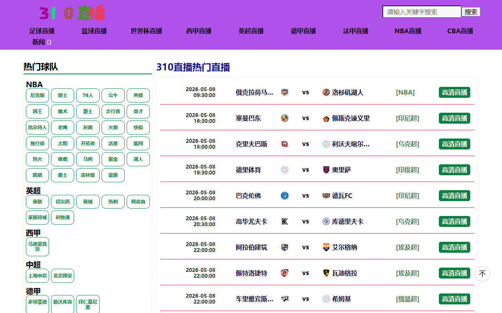Select the 76人 team tag
The width and height of the screenshot is (502, 313).
click(x=88, y=95)
